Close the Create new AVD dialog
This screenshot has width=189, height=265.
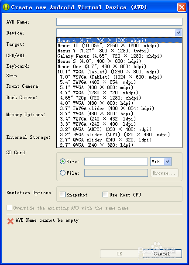(182, 7)
